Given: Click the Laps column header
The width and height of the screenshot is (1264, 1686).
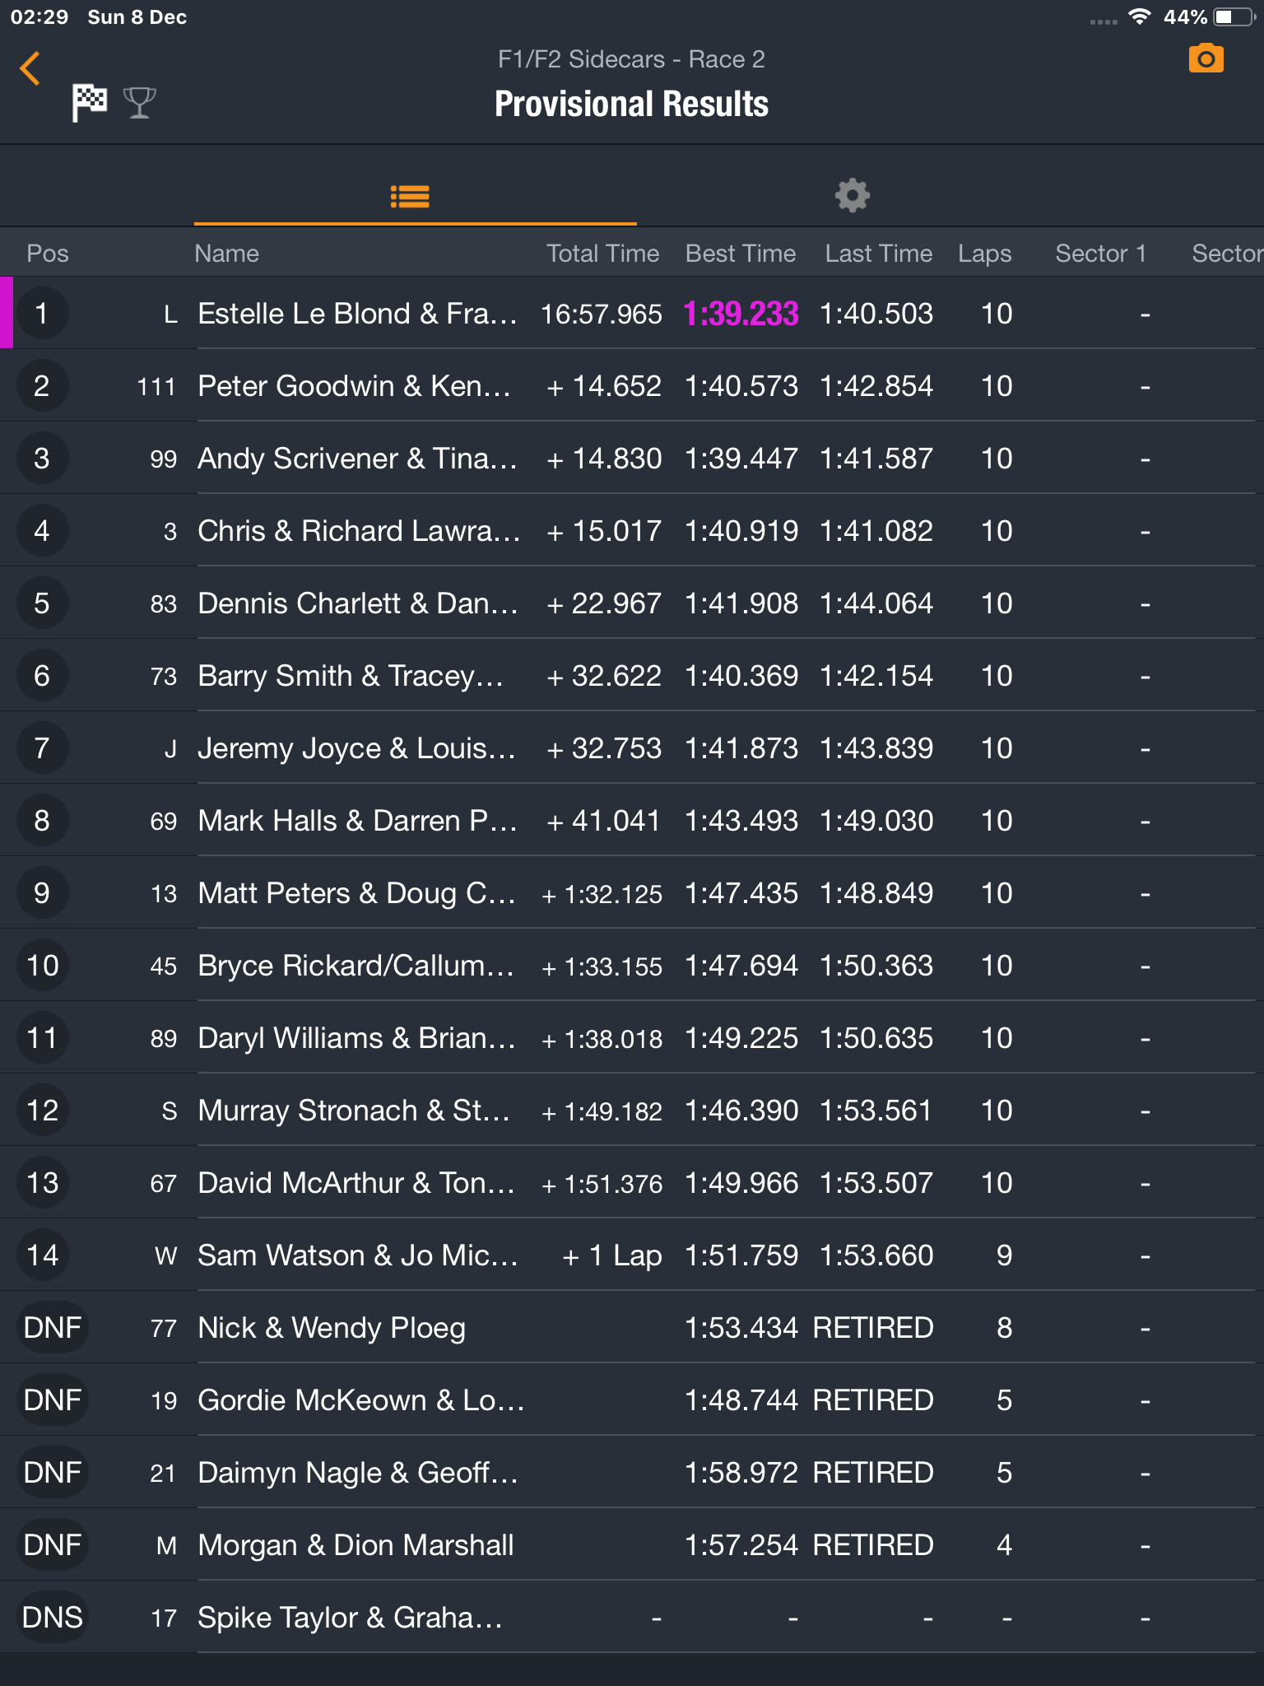Looking at the screenshot, I should (x=985, y=254).
